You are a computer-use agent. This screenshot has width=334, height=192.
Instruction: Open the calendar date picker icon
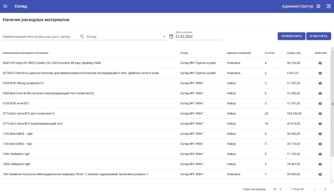171,37
